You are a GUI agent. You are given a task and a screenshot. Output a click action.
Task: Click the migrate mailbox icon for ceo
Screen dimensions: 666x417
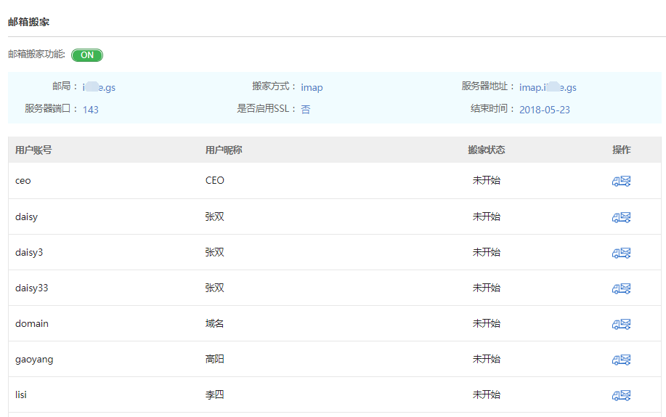point(621,181)
